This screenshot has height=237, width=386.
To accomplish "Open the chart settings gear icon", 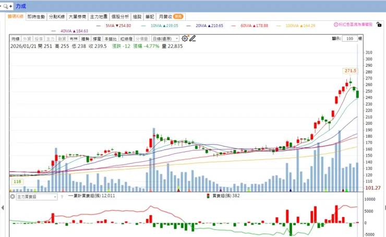I will 185,38.
